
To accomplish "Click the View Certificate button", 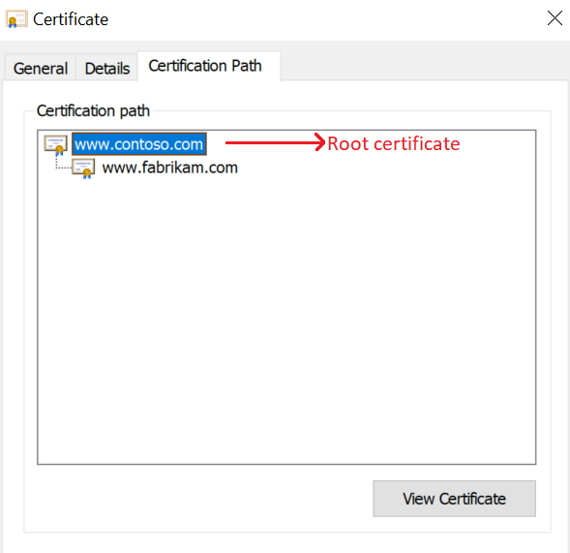I will click(454, 499).
